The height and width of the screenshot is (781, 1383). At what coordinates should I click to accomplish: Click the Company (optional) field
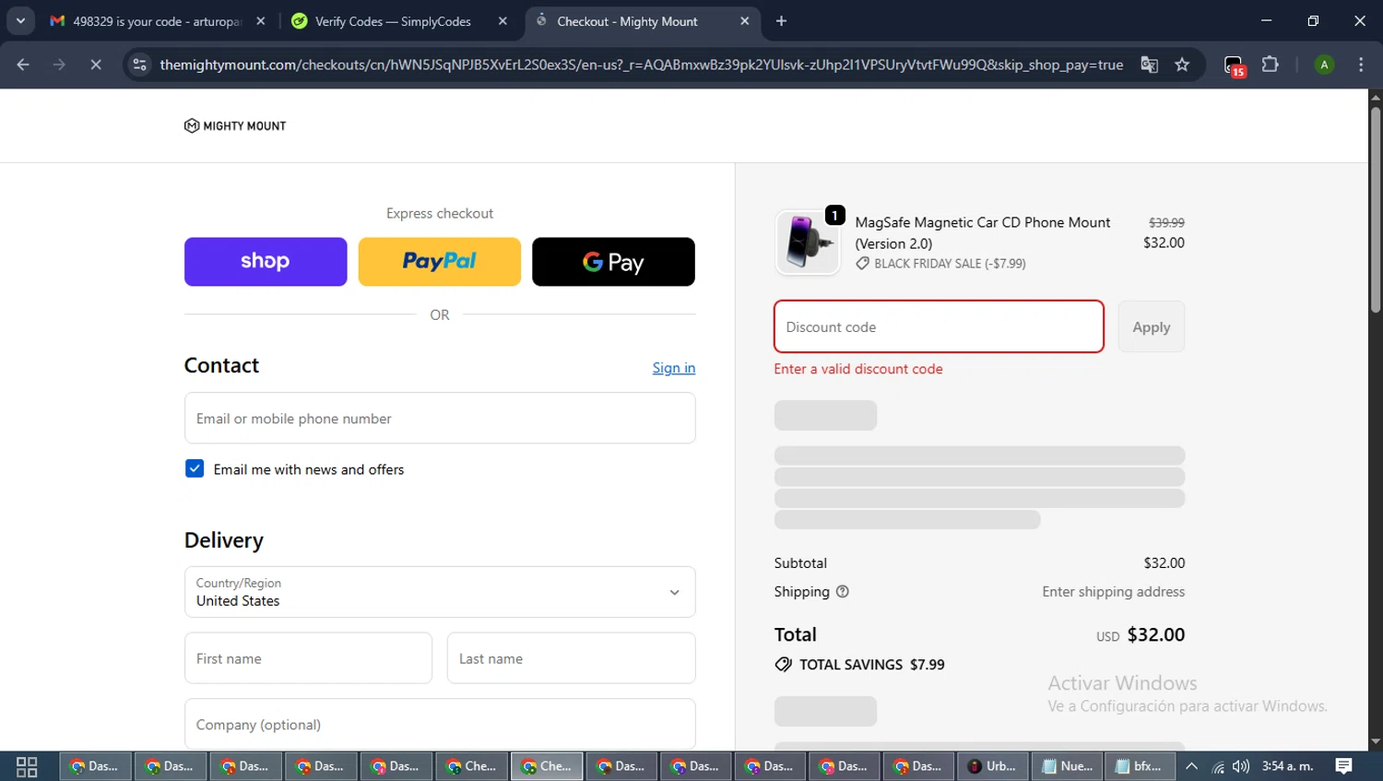(x=440, y=724)
